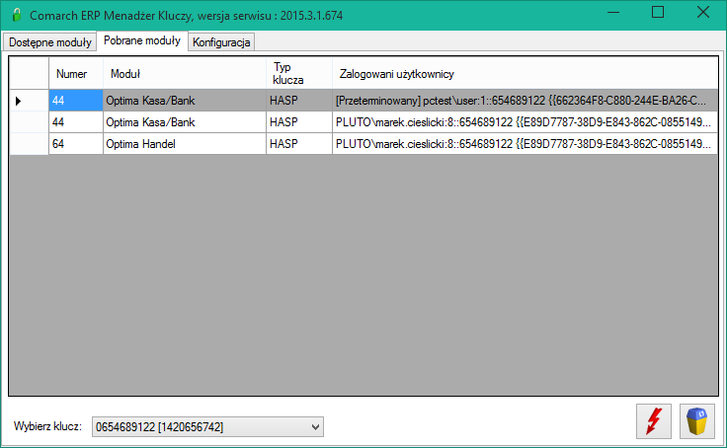The height and width of the screenshot is (448, 727).
Task: Open the Konfiguracja tab
Action: (x=221, y=42)
